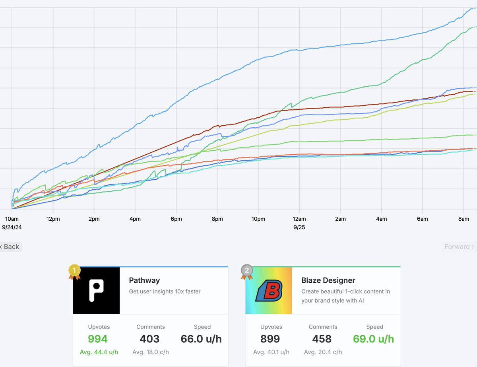The image size is (477, 367).
Task: Click the 12pm axis label
Action: pos(53,219)
